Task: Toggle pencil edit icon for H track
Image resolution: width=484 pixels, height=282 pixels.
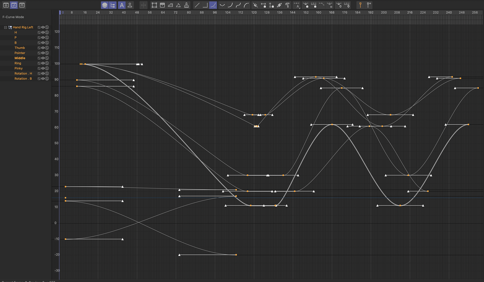Action: (x=39, y=32)
